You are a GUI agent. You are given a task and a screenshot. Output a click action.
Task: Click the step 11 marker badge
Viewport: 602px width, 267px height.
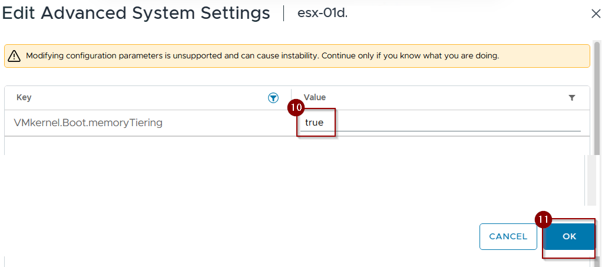543,219
